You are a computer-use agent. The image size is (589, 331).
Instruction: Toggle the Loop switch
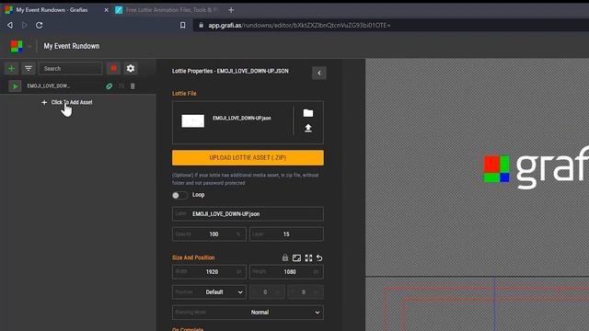click(x=179, y=195)
